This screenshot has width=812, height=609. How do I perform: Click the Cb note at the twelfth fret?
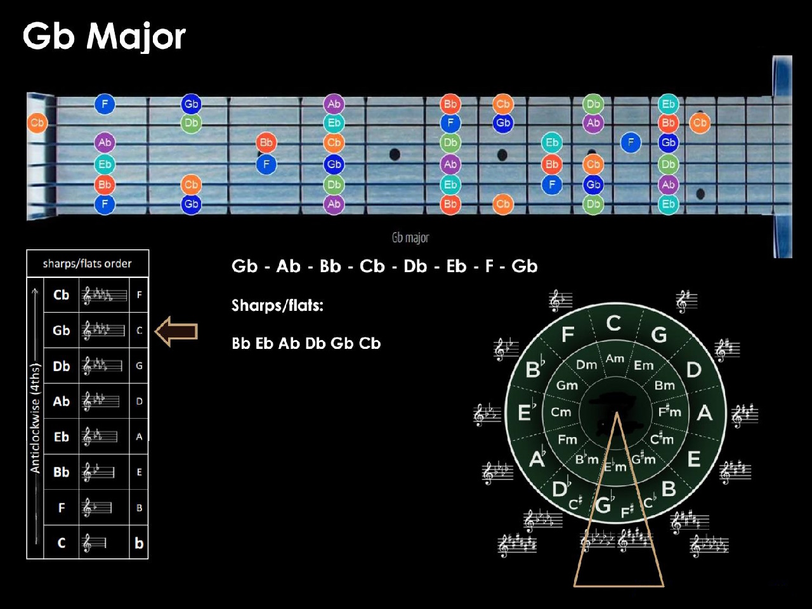tap(700, 123)
